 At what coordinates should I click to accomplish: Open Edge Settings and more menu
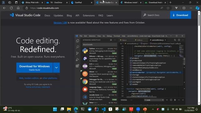click(x=191, y=8)
